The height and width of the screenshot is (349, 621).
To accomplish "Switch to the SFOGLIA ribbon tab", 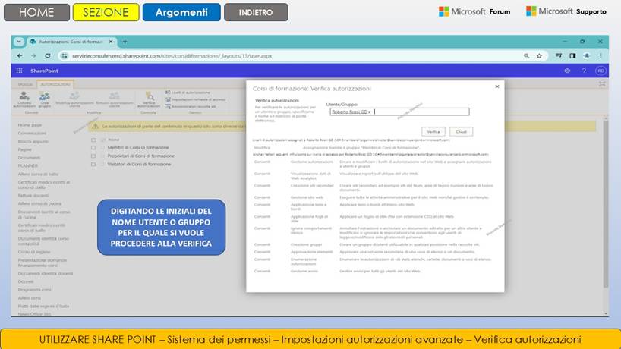I will click(25, 84).
